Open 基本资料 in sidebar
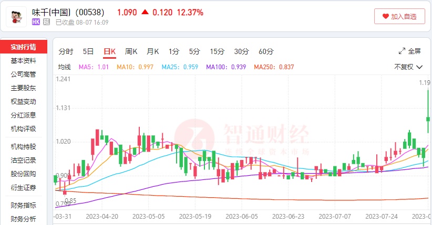Image resolution: width=432 pixels, height=225 pixels. (x=24, y=61)
